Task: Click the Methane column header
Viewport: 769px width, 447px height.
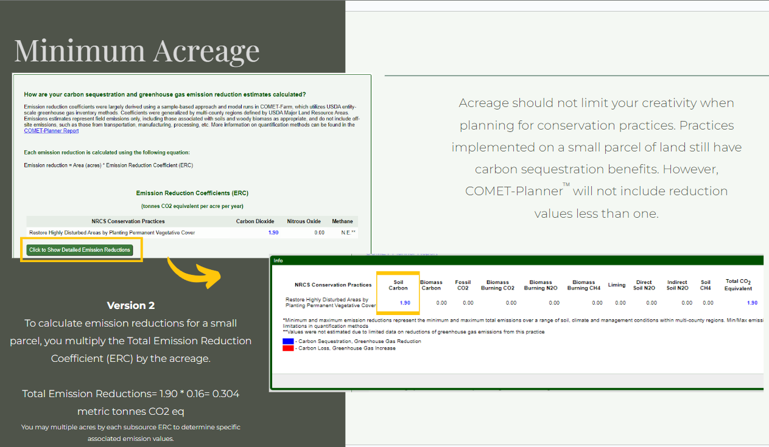Action: click(342, 221)
